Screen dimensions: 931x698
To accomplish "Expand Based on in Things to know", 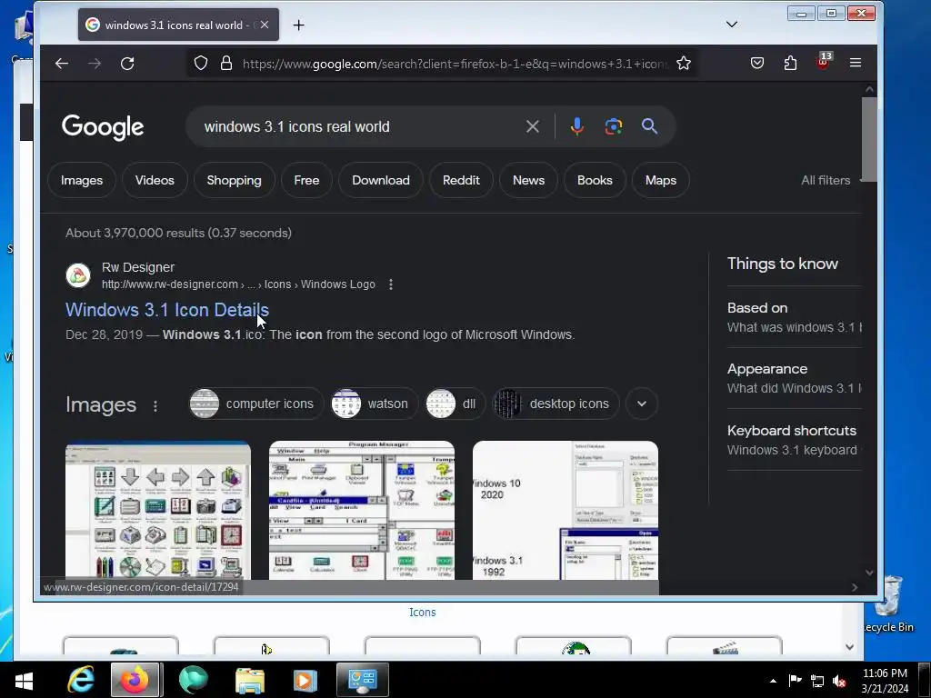I will tap(795, 317).
